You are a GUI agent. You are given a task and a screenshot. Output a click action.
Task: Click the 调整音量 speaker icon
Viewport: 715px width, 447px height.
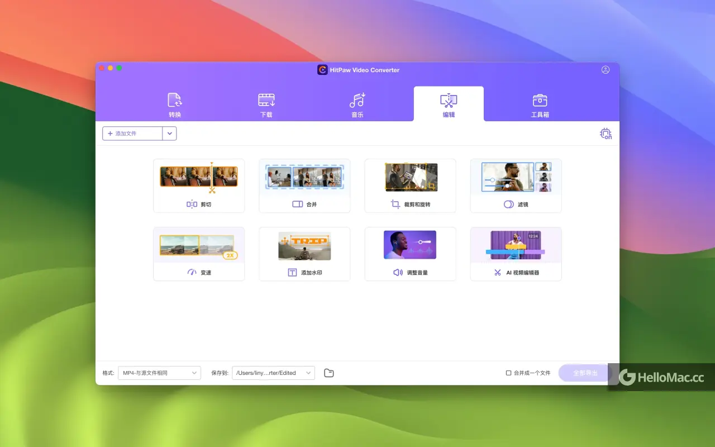(398, 273)
